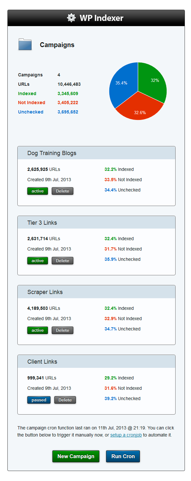The image size is (191, 481).
Task: Click the gear icon beside WP Indexer title
Action: tap(71, 18)
